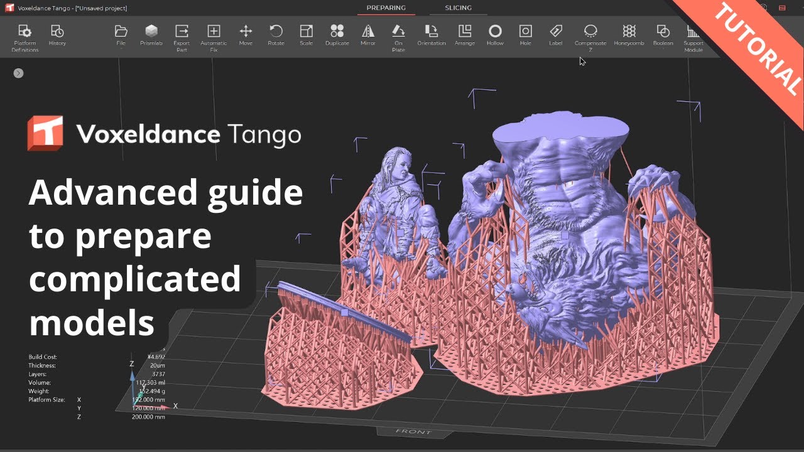Click the FRONT platform label
The image size is (804, 452).
click(413, 432)
